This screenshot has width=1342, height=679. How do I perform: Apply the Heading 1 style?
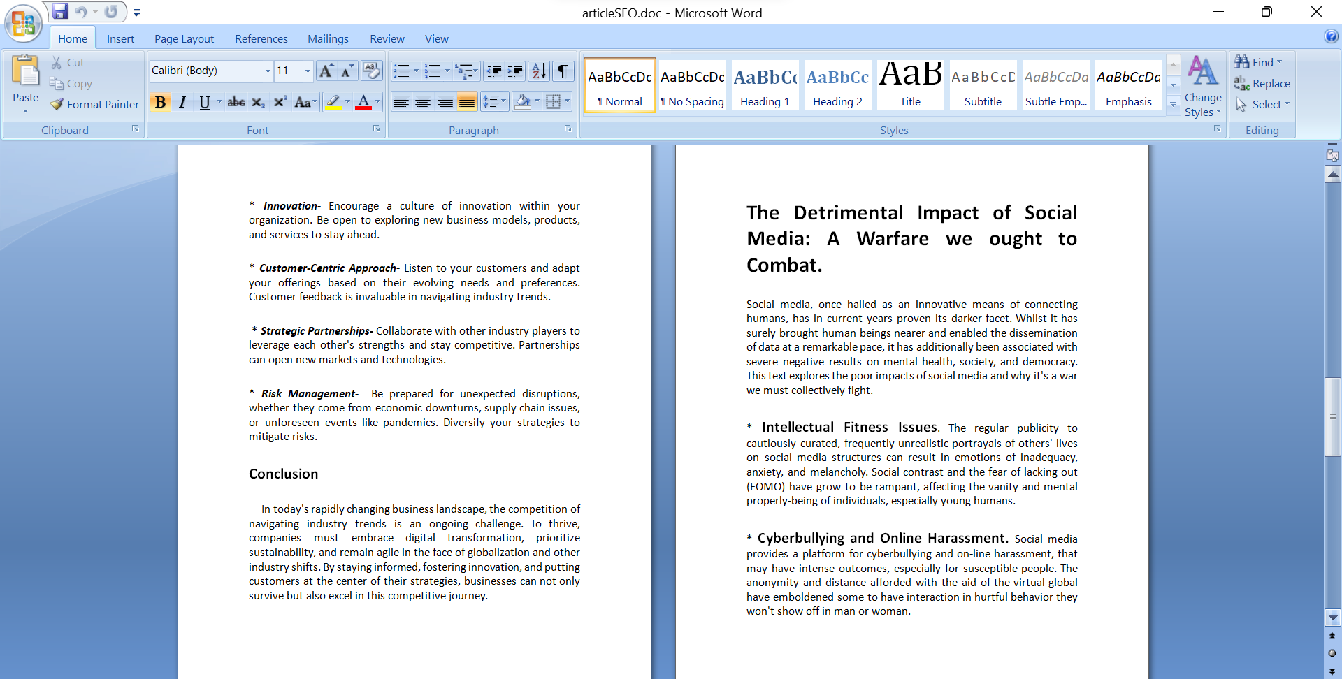(765, 85)
